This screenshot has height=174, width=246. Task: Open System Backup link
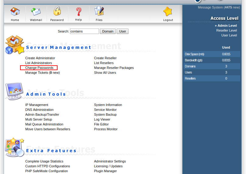[x=105, y=114]
